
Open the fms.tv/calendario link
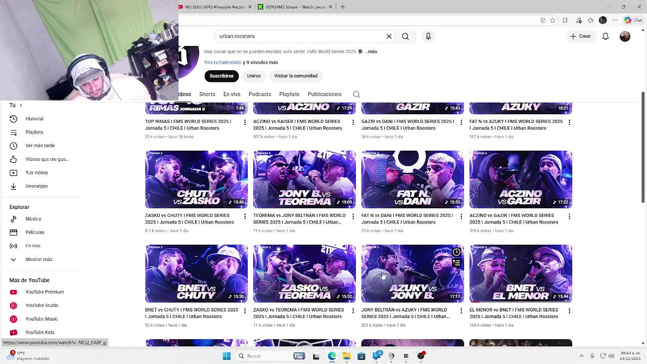(x=223, y=63)
